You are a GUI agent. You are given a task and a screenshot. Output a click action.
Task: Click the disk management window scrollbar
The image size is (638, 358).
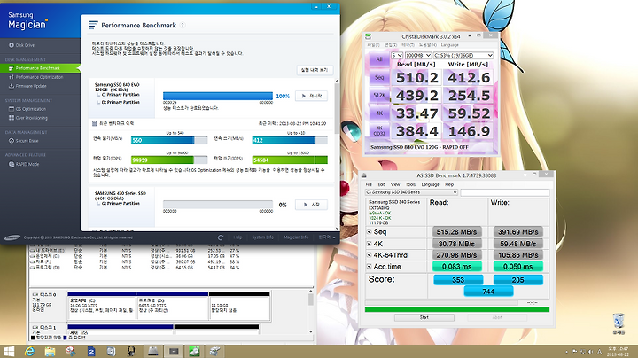point(311,311)
